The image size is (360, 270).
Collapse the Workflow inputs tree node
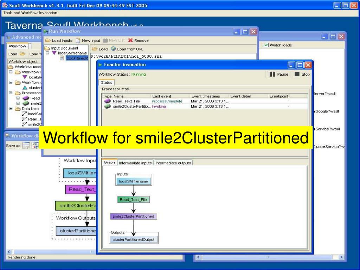pyautogui.click(x=11, y=72)
